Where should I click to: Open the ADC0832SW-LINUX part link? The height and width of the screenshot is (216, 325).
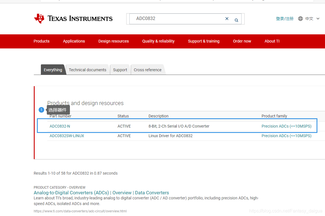coord(67,136)
